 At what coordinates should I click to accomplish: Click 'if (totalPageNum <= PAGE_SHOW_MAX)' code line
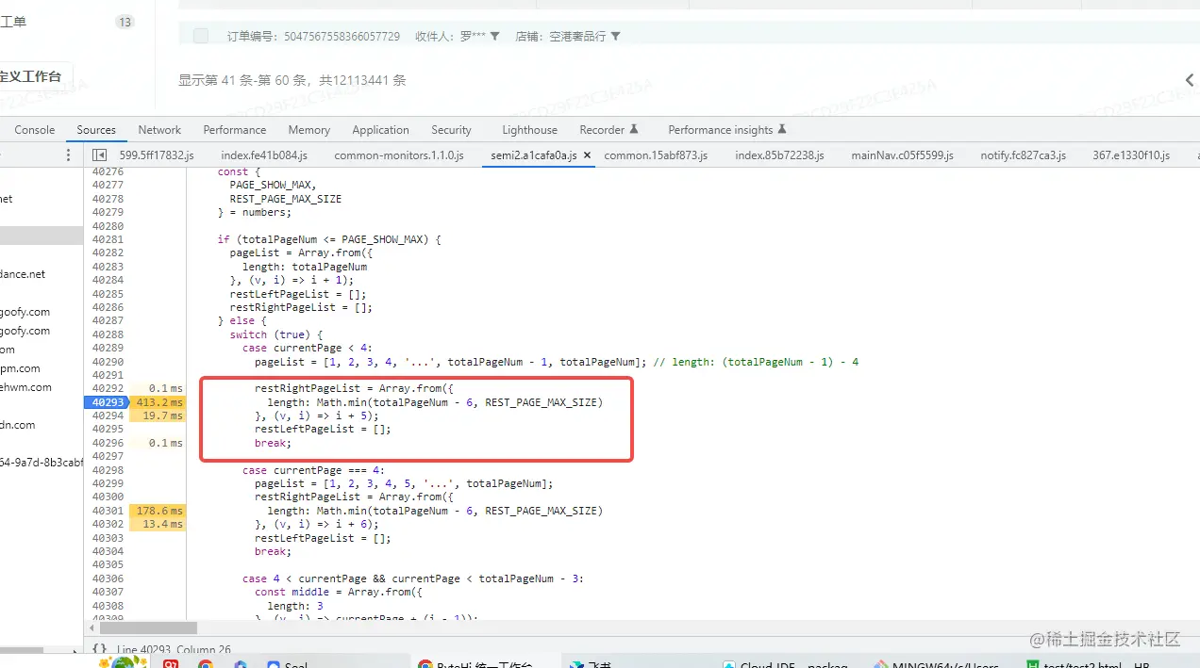coord(329,239)
